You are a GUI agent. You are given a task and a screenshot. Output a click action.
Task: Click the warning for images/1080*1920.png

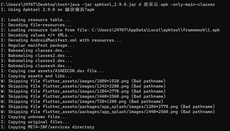click(83, 81)
